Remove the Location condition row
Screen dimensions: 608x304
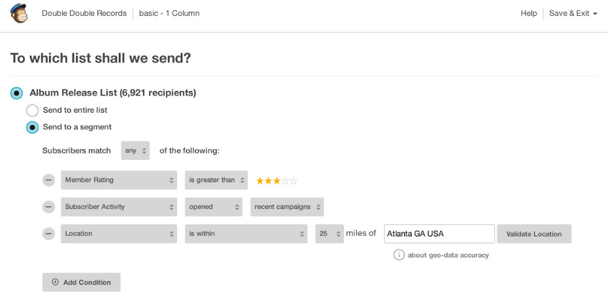pyautogui.click(x=49, y=234)
